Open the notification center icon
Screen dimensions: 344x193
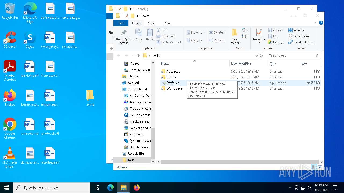coord(335,188)
